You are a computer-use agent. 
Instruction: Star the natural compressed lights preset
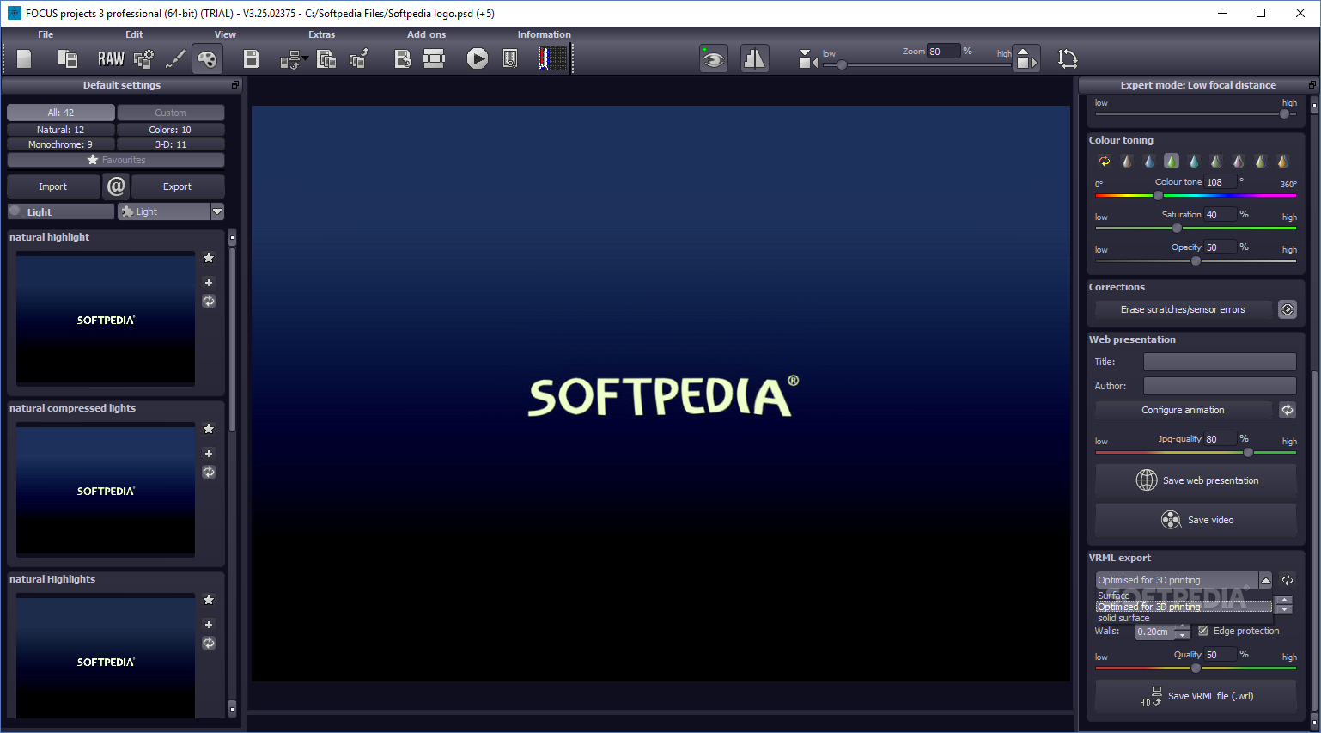(x=209, y=429)
